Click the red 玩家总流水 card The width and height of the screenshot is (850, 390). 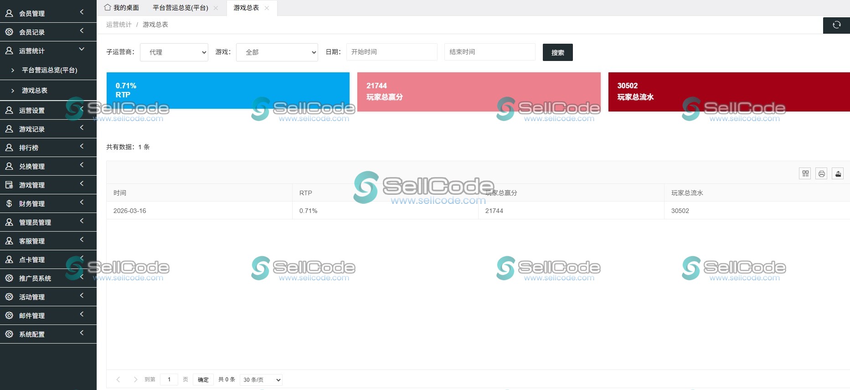click(729, 92)
